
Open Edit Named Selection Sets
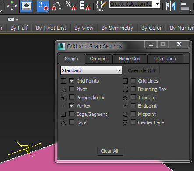tap(101, 6)
